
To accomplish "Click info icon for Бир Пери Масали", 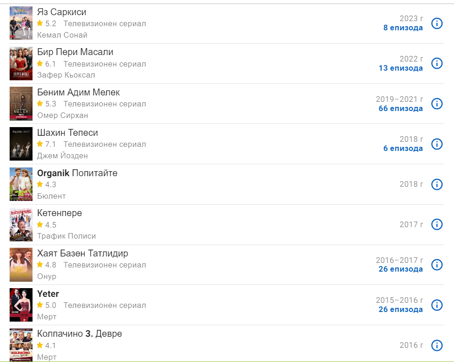I will tap(437, 63).
